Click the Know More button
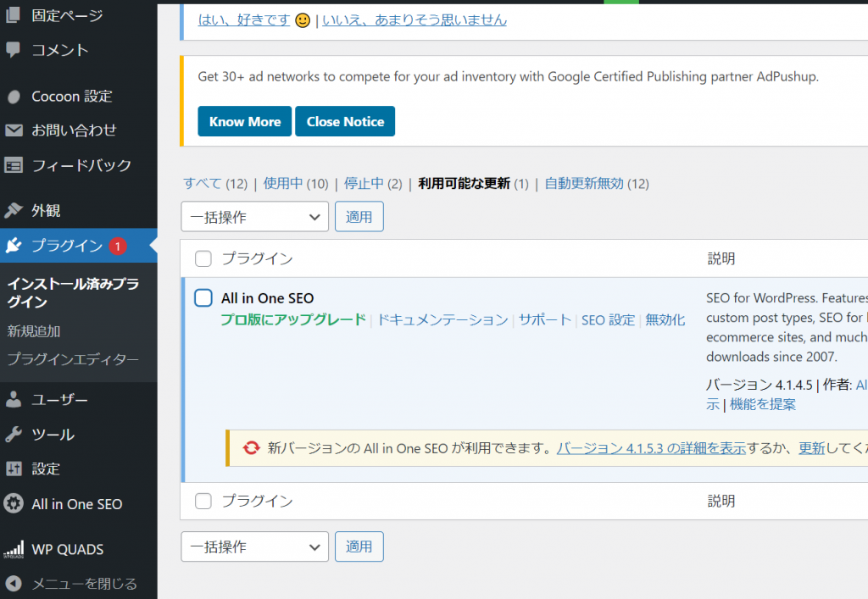868x599 pixels. tap(245, 121)
